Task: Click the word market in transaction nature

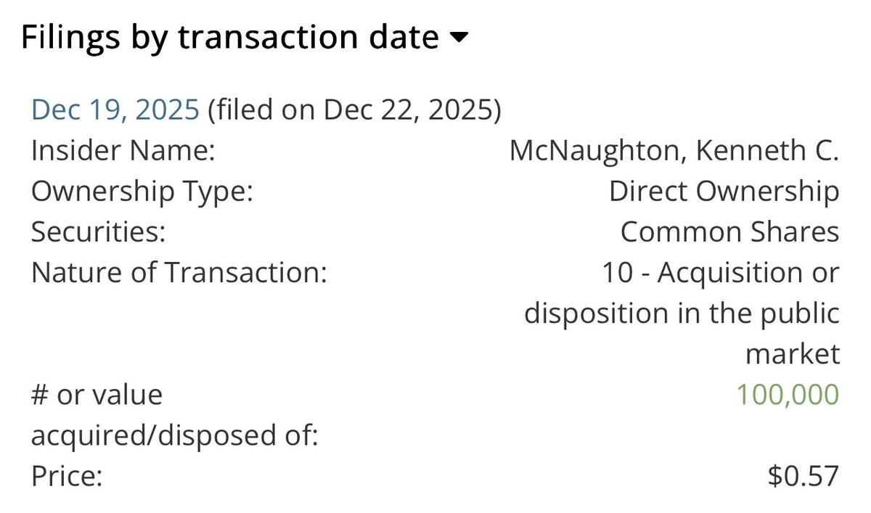Action: click(x=793, y=355)
